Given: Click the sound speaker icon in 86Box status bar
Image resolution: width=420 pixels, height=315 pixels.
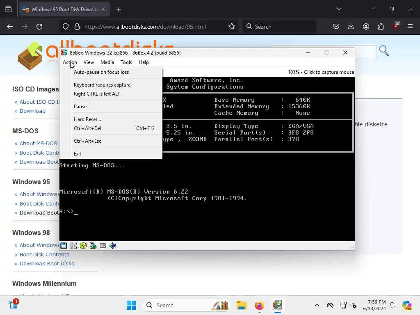Looking at the screenshot, I should pos(113,245).
